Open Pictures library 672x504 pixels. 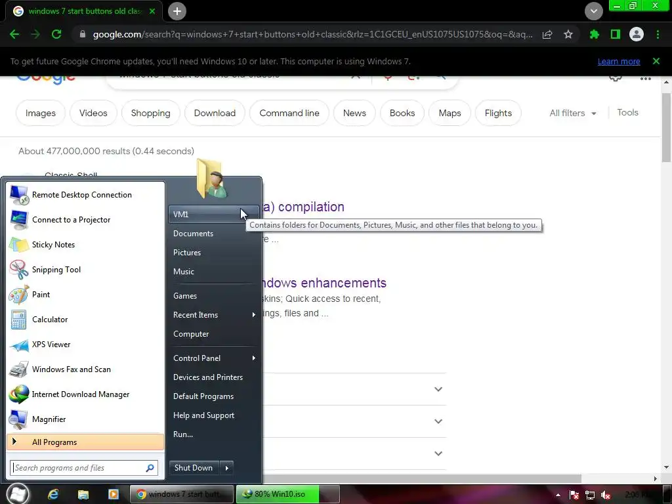tap(213, 253)
